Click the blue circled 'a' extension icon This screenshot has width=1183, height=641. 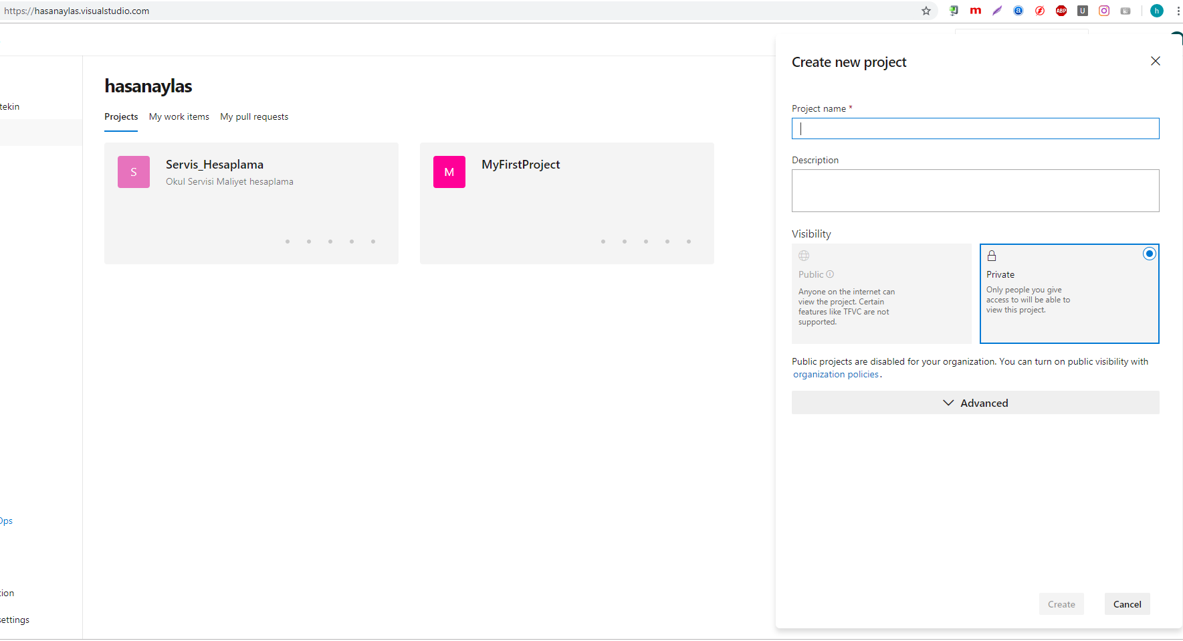pos(1018,11)
